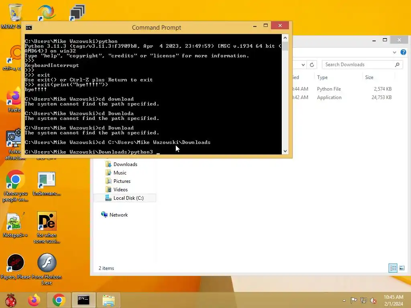Open the stacked windows desktop shortcut
Image resolution: width=411 pixels, height=308 pixels.
[77, 12]
